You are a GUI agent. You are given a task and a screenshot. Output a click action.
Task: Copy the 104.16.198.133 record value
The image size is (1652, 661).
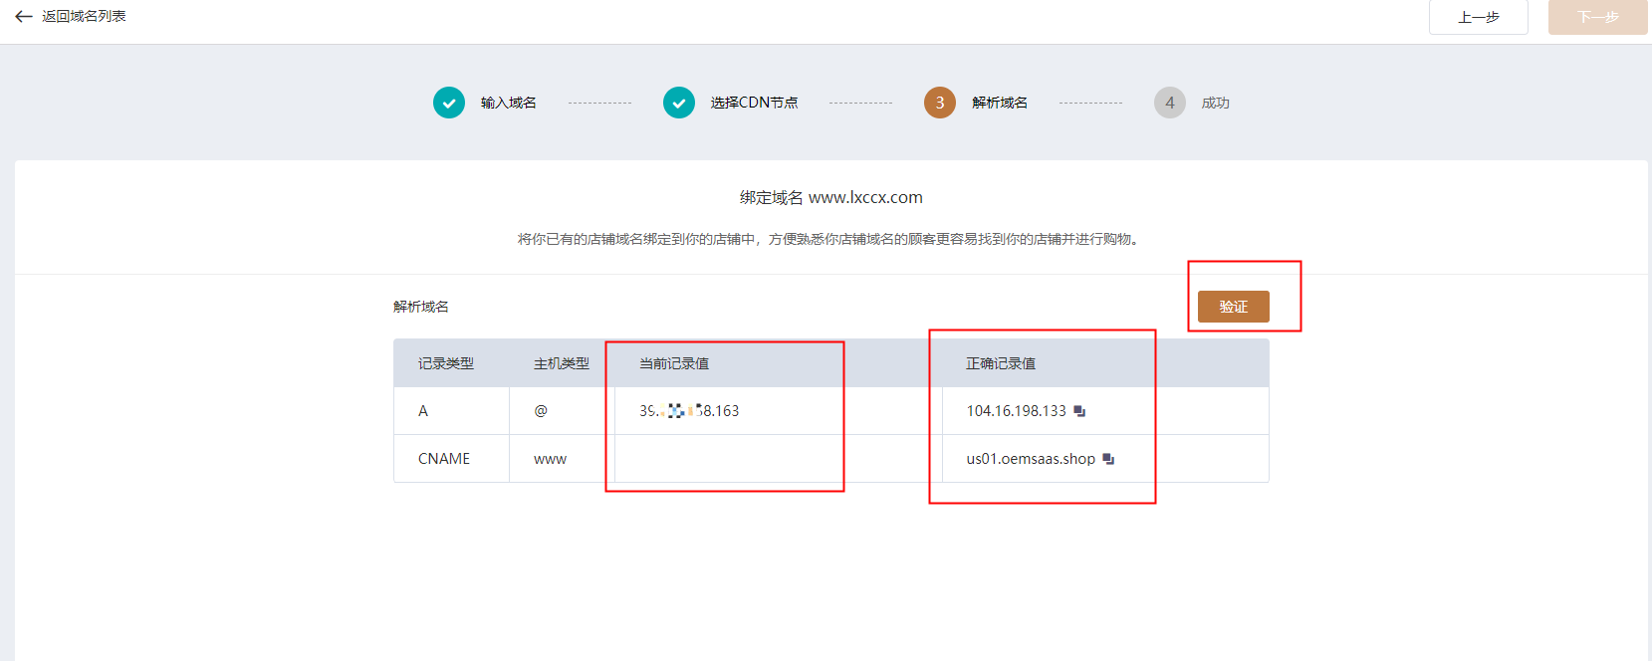coord(1079,411)
